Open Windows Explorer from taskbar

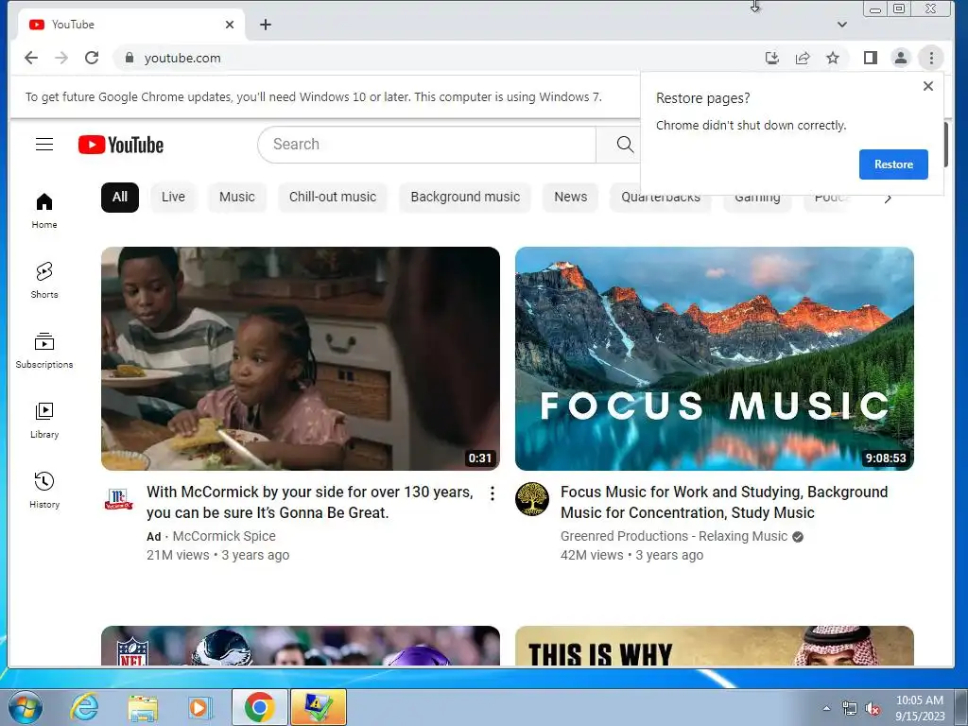pos(143,707)
